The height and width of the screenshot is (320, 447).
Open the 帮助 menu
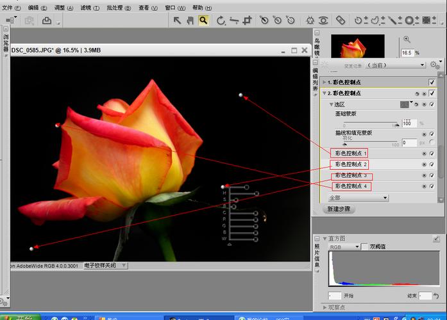tap(202, 8)
